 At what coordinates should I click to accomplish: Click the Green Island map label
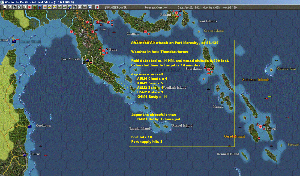point(214,31)
